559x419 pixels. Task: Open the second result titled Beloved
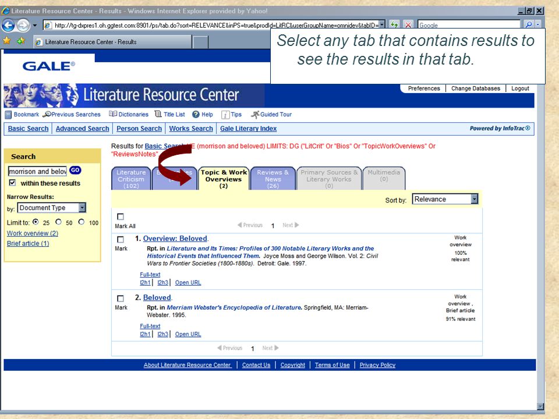[x=157, y=297]
